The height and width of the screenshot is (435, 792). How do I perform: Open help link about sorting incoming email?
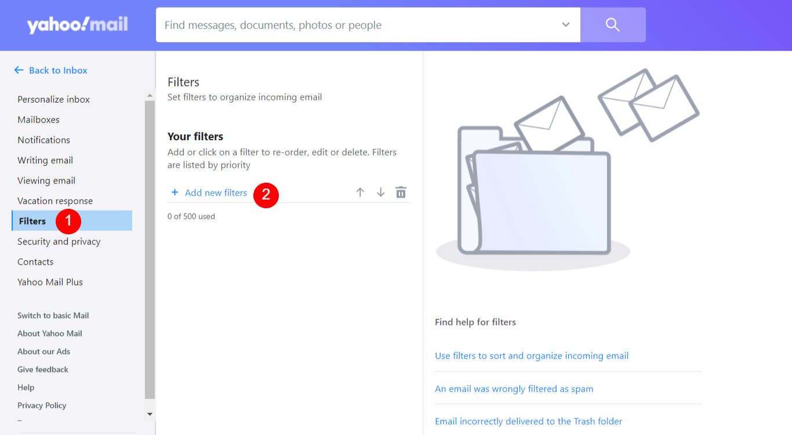tap(531, 356)
